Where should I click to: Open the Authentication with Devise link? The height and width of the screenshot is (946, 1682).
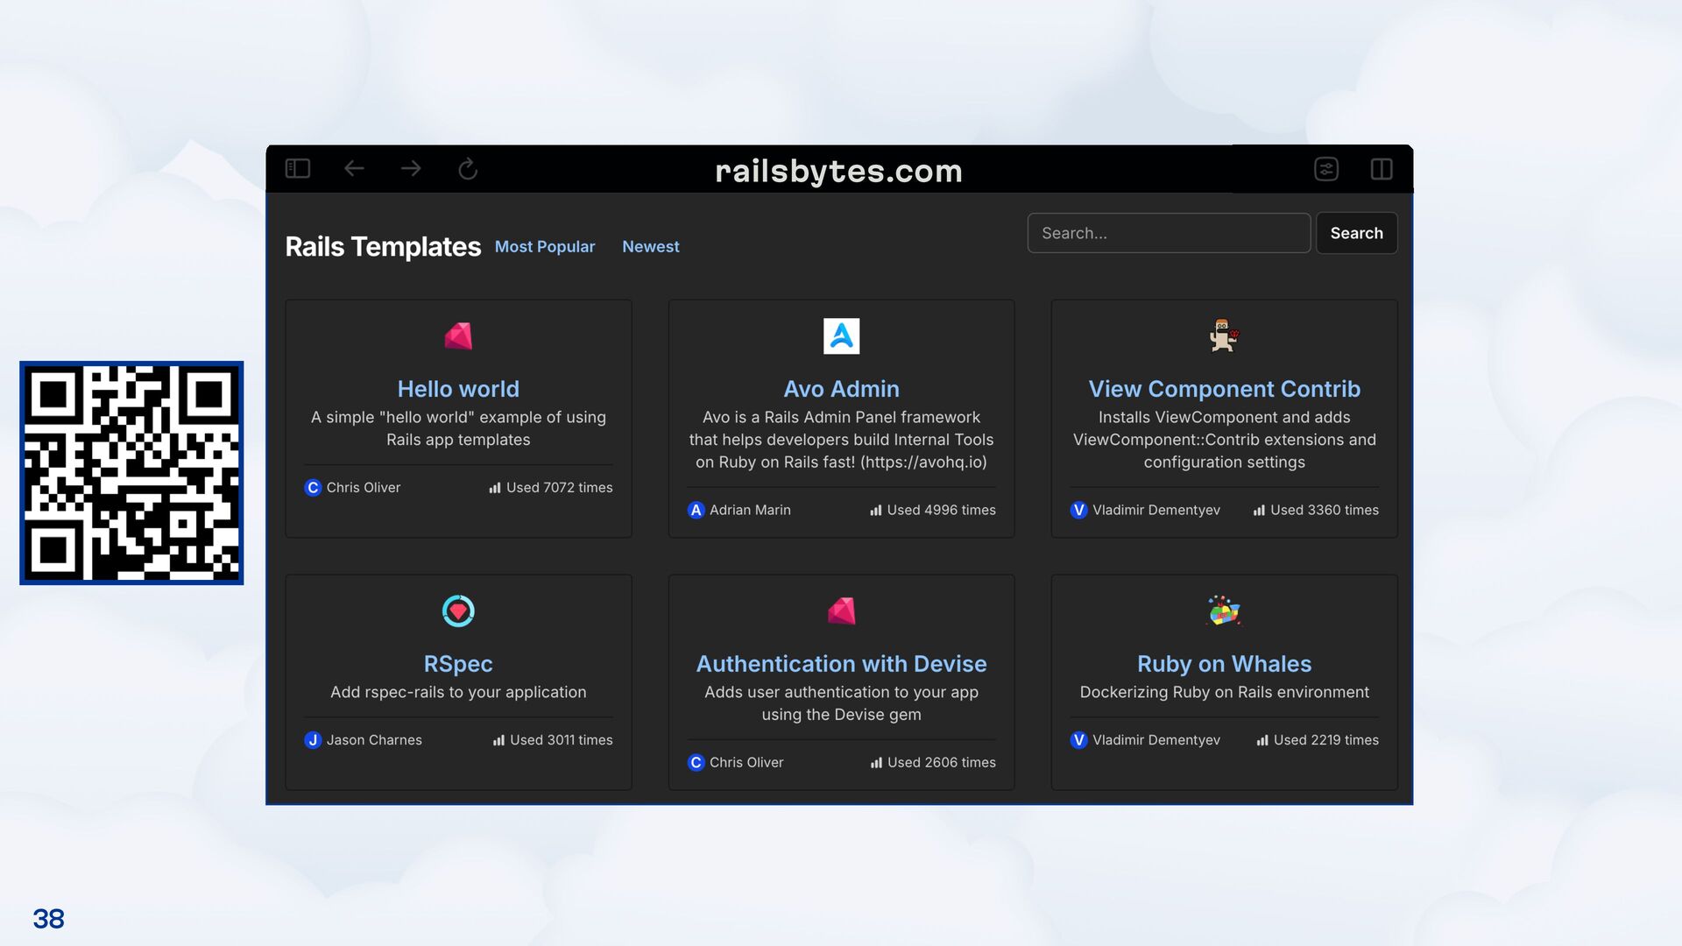(x=841, y=664)
